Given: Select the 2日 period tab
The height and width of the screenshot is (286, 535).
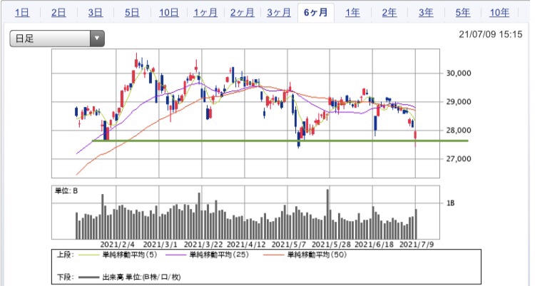Looking at the screenshot, I should point(58,13).
